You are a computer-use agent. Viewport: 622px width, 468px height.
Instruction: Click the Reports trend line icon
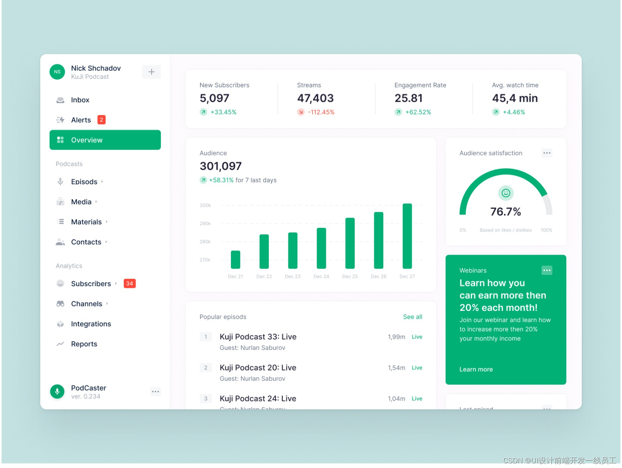60,344
